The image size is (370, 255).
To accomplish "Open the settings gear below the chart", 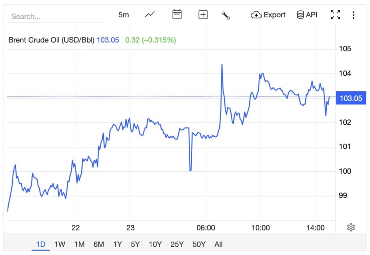I will point(351,227).
